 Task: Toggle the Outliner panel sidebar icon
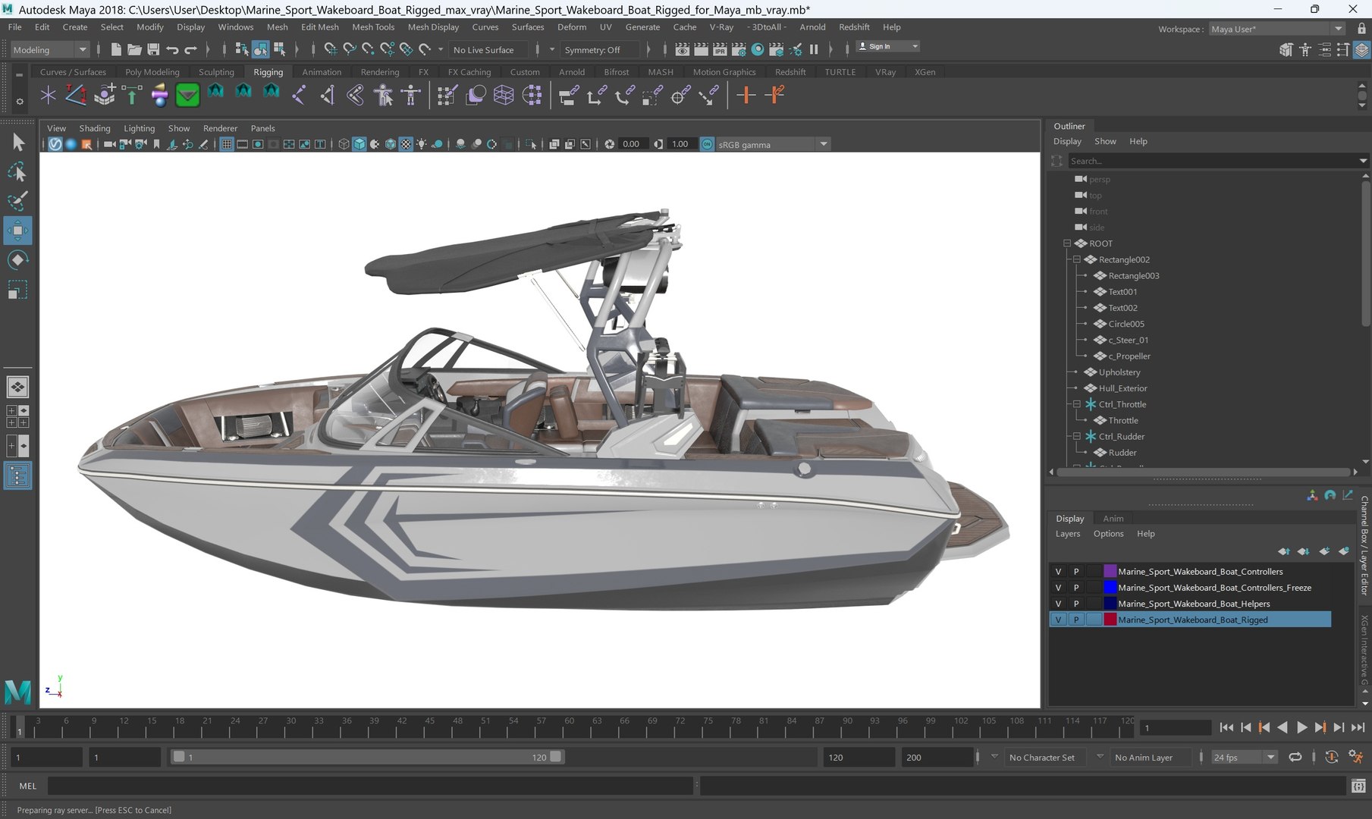pyautogui.click(x=17, y=476)
